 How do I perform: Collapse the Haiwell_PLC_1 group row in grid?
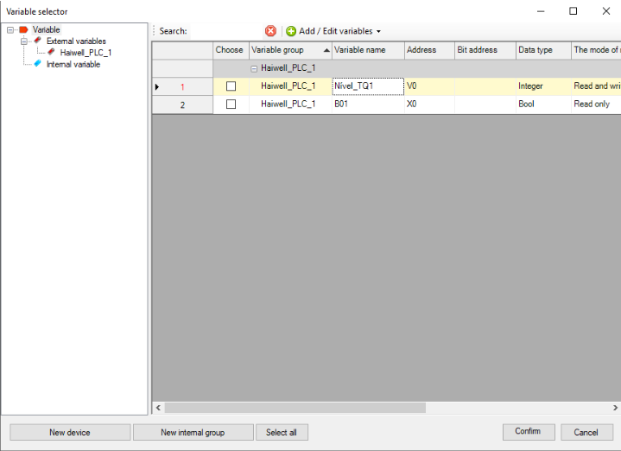(x=254, y=68)
